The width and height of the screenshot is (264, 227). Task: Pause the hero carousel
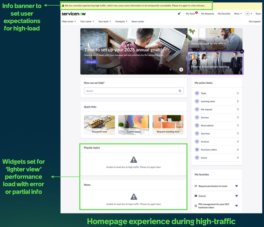(x=181, y=69)
